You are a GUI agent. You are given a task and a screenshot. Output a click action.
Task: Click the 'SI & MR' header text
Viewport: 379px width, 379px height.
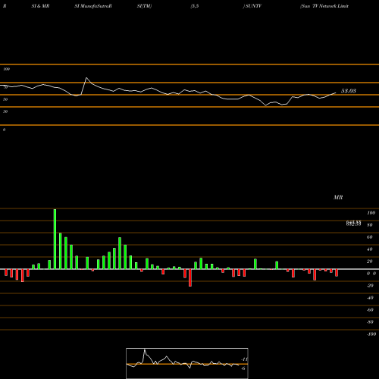coord(40,6)
